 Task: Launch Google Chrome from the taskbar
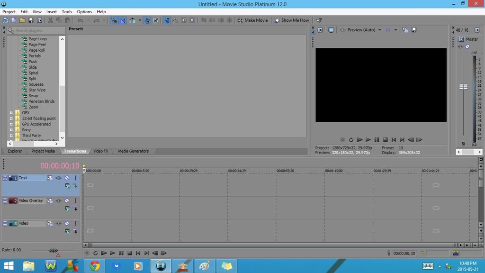[94, 265]
